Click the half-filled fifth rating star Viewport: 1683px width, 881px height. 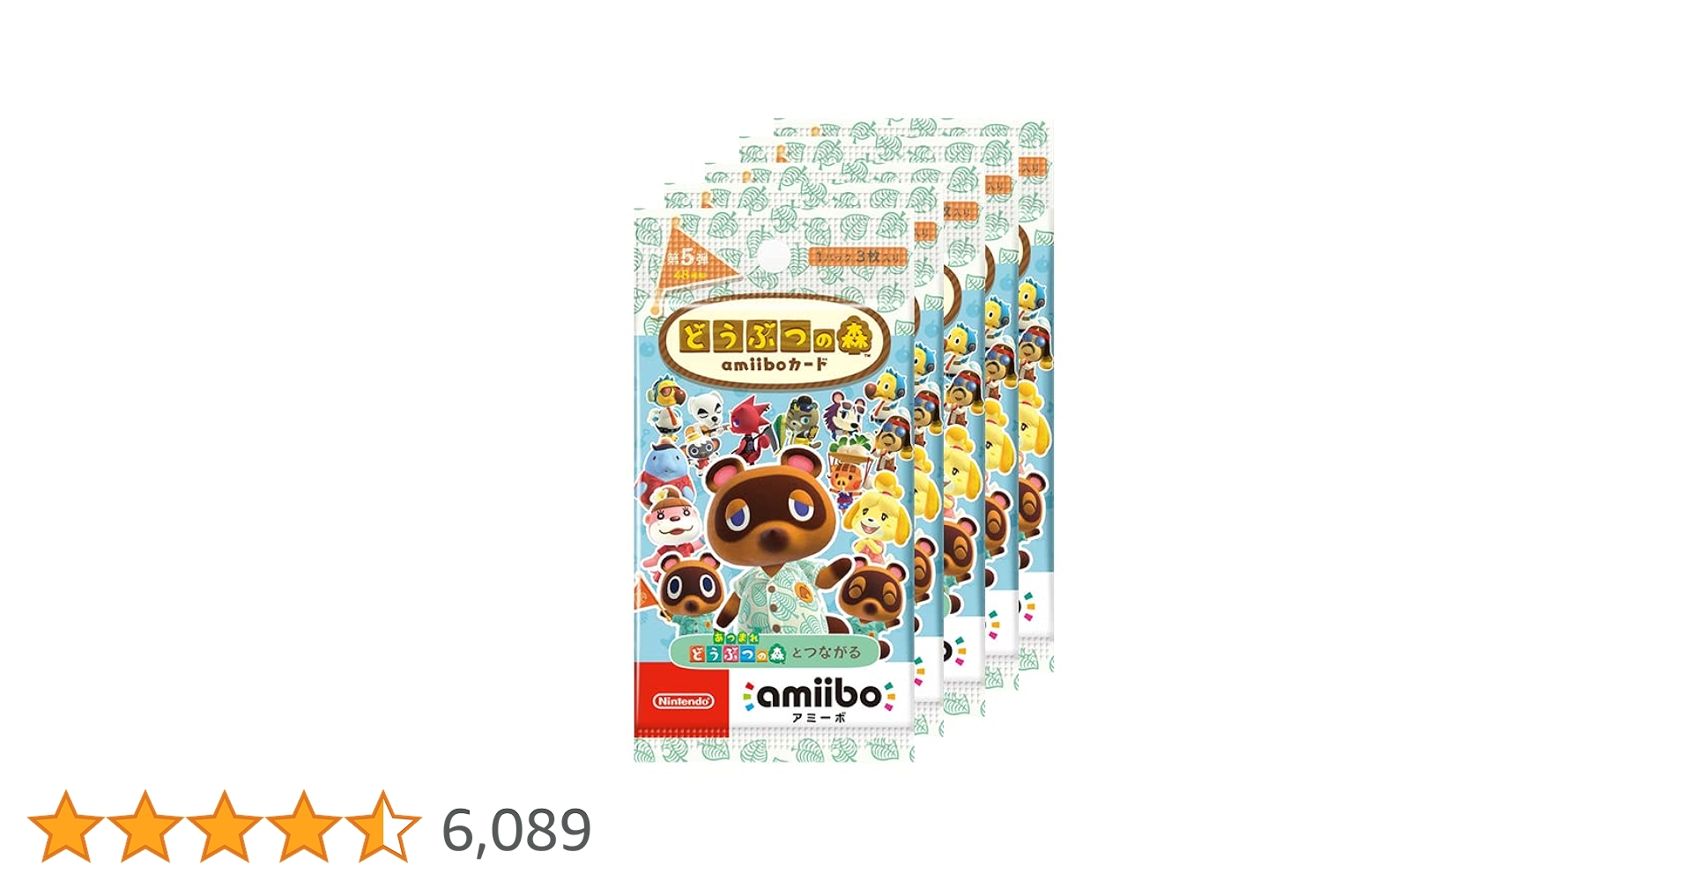(x=383, y=826)
